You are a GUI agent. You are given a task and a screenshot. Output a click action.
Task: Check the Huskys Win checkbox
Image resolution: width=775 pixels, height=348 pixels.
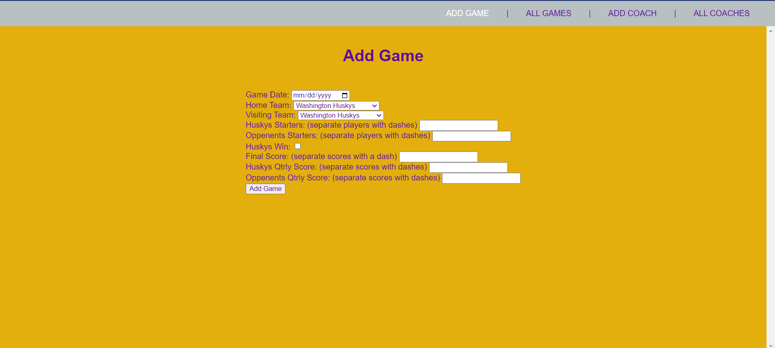tap(297, 146)
